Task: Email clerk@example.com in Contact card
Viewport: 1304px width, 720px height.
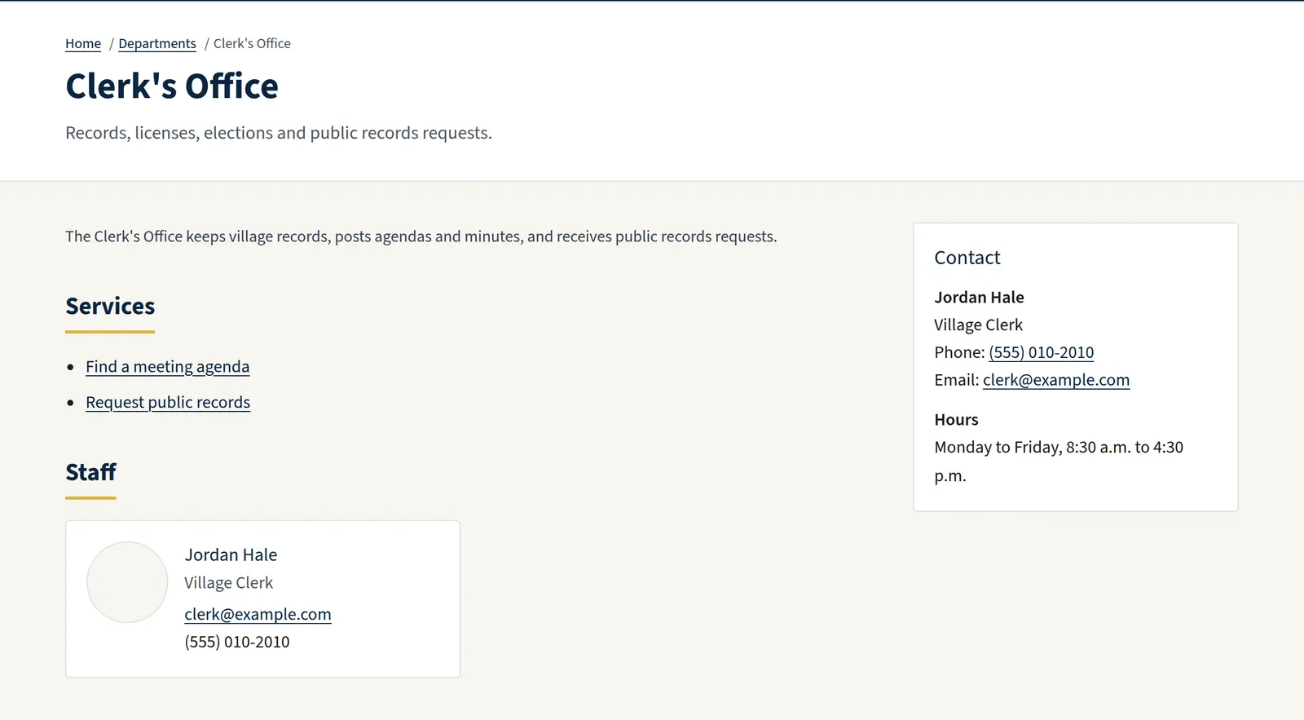Action: pyautogui.click(x=1056, y=380)
